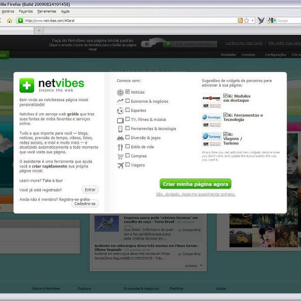Screen dimensions: 301x301
Task: Open the Histórico menu
Action: coord(8,12)
